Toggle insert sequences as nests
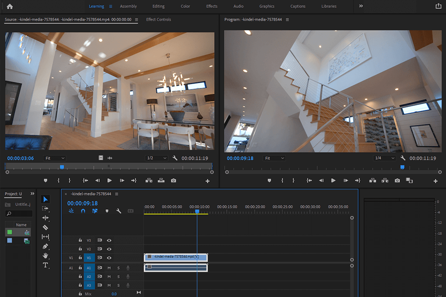This screenshot has width=446, height=297. pos(71,211)
